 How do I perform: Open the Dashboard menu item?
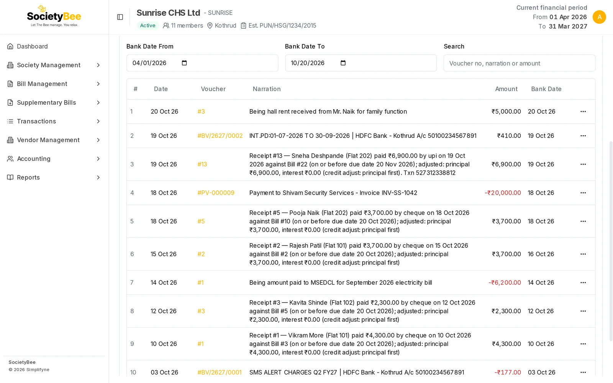click(x=54, y=46)
